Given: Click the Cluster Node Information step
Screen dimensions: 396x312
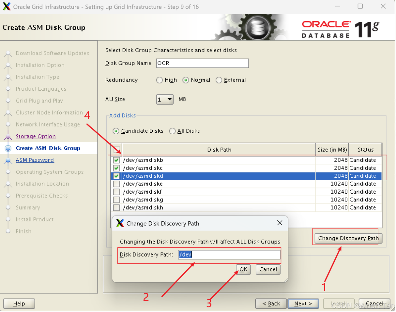Looking at the screenshot, I should [x=49, y=112].
